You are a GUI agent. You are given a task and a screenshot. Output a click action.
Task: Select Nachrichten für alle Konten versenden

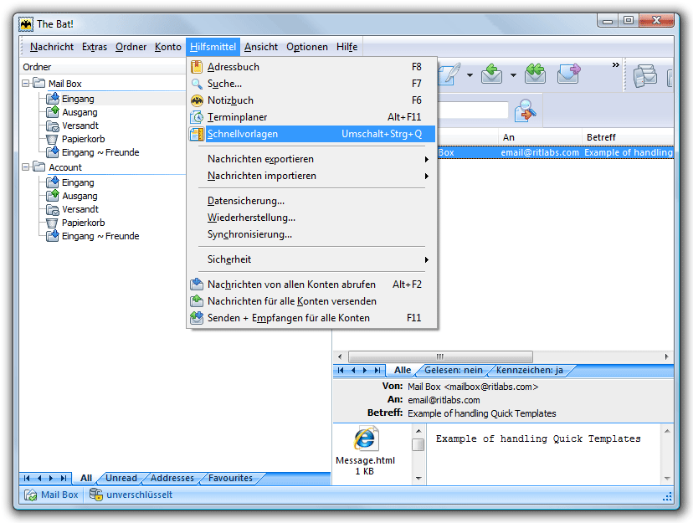click(312, 301)
